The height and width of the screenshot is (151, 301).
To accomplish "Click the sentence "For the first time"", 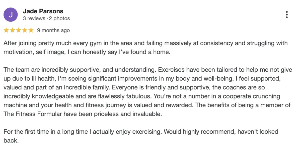I will [x=83, y=132].
